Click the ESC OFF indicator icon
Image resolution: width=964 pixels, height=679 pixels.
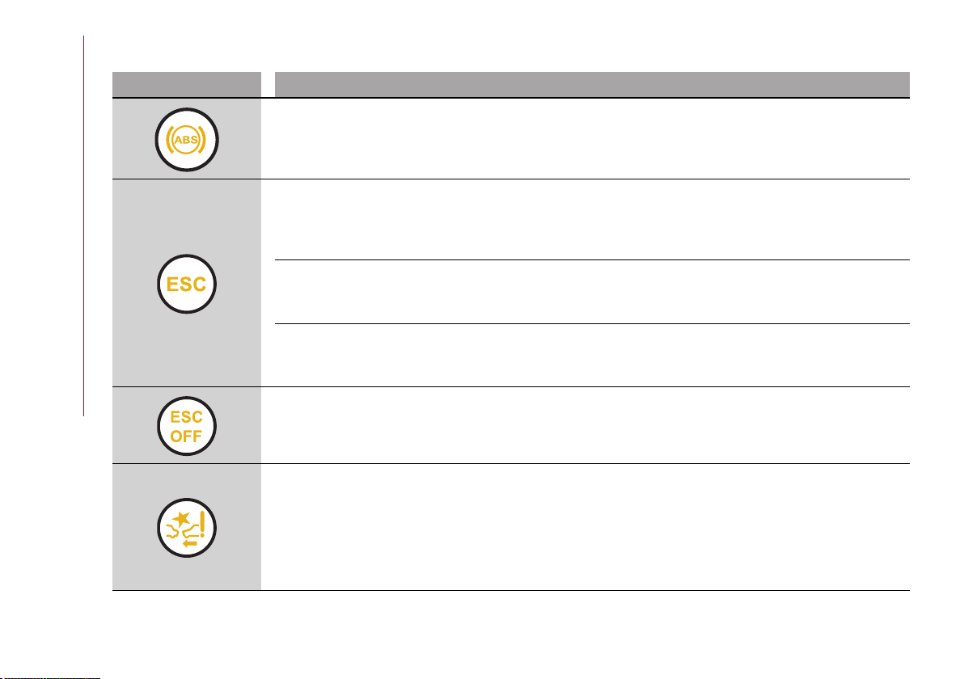point(186,426)
